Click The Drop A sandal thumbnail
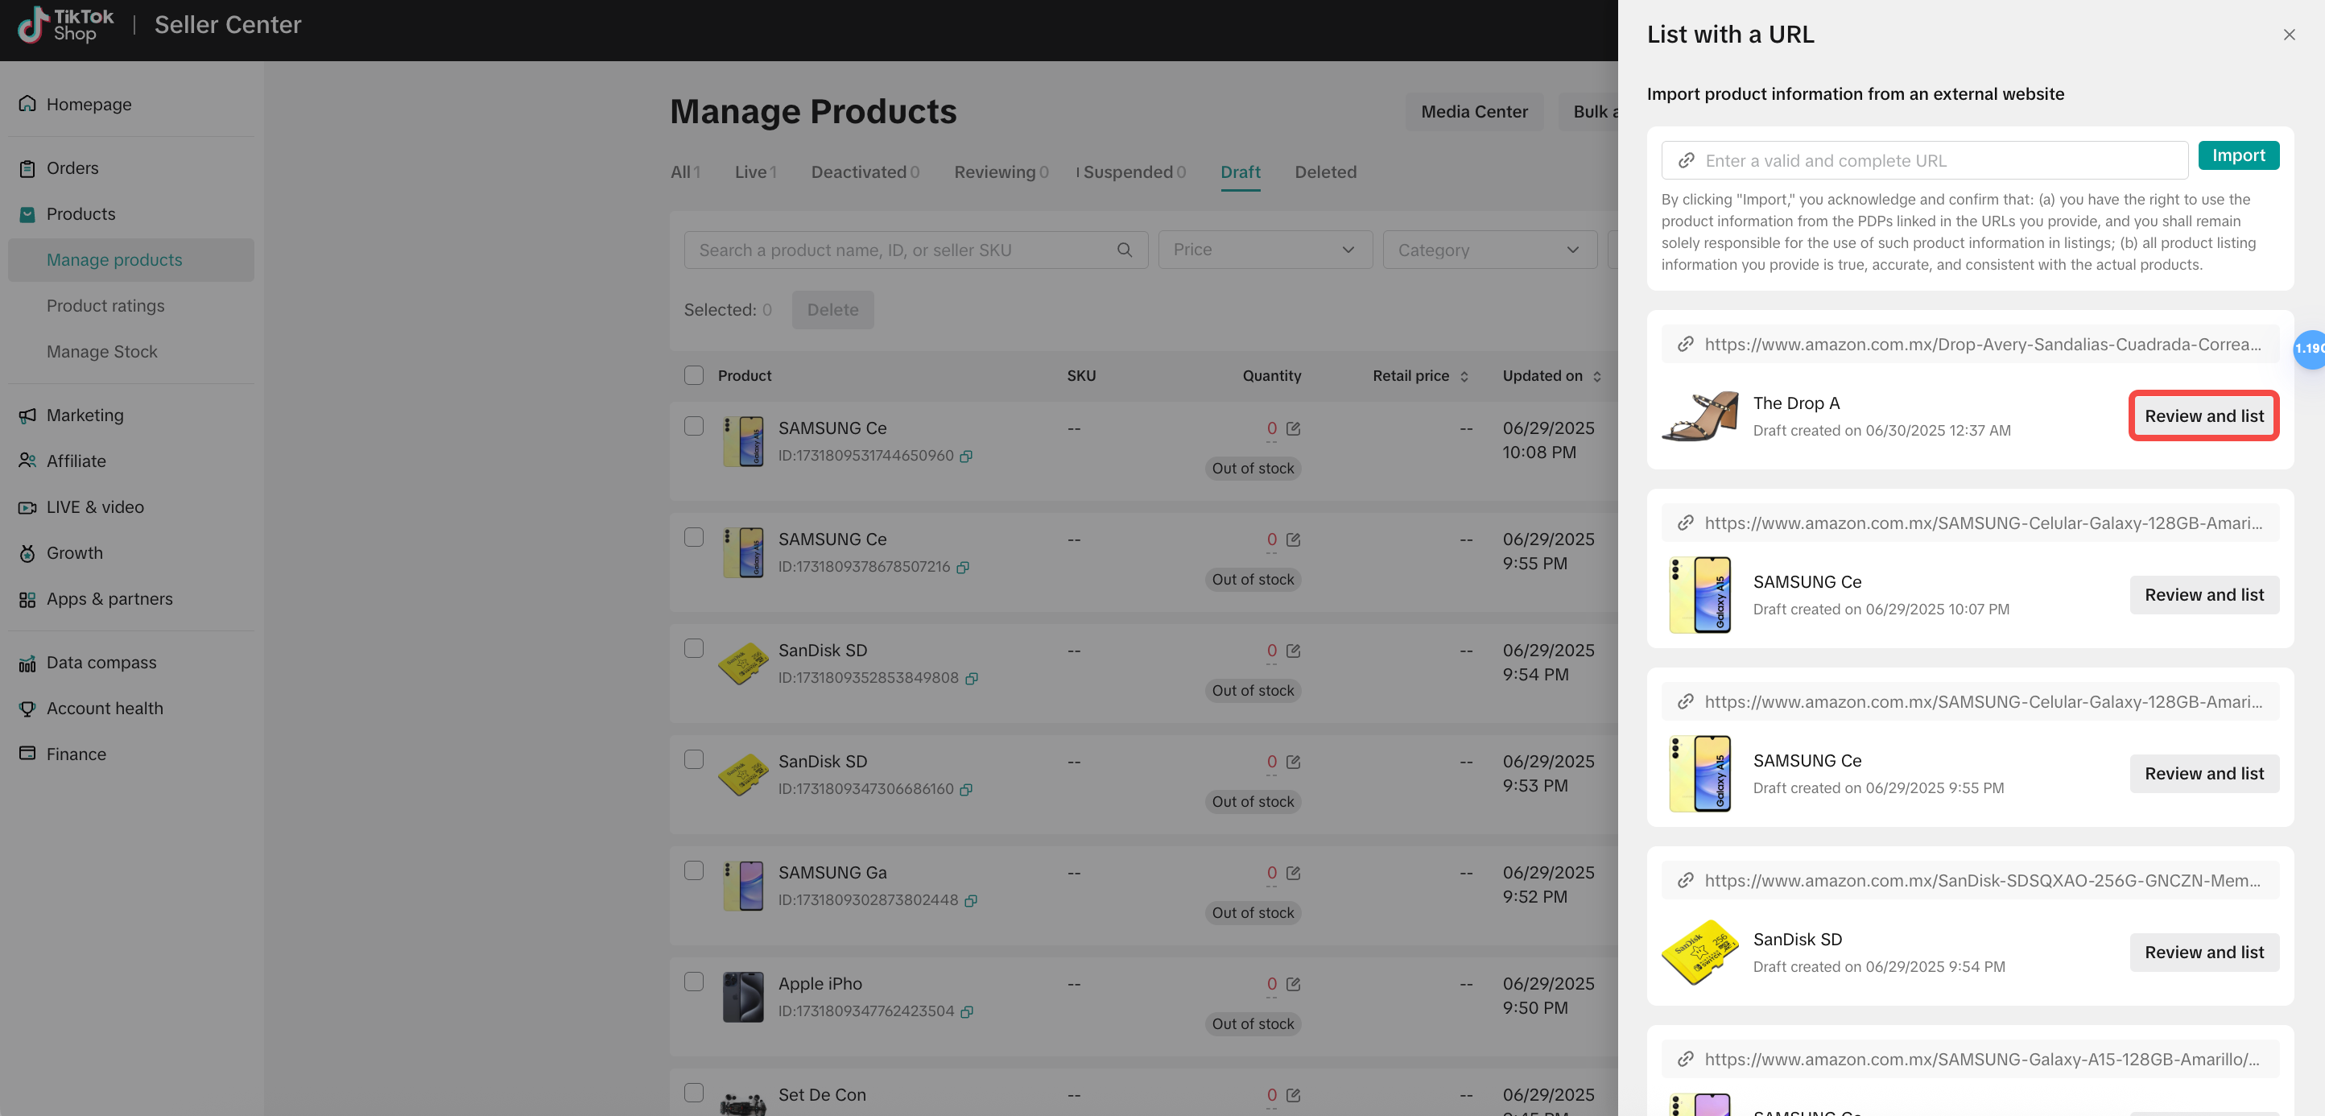This screenshot has height=1116, width=2325. point(1700,416)
